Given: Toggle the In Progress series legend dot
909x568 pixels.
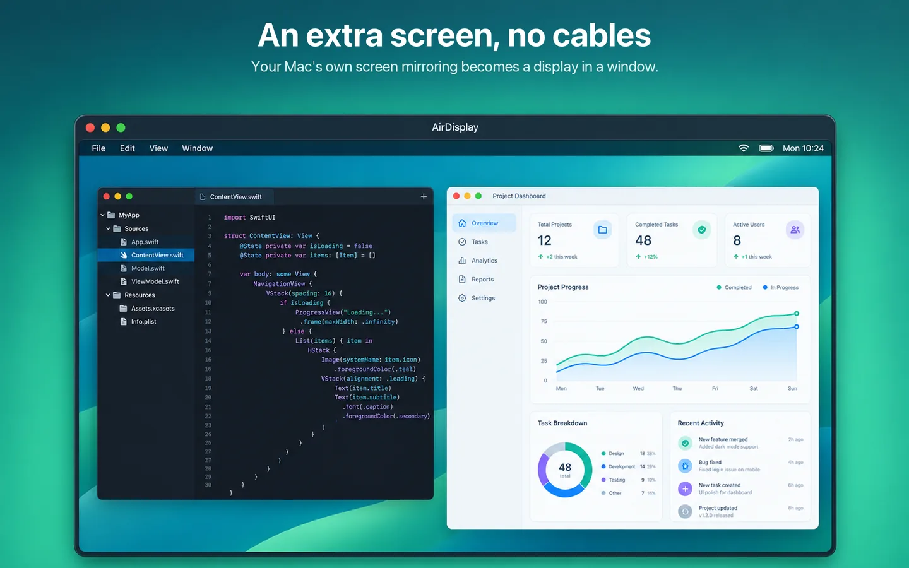Looking at the screenshot, I should coord(765,288).
